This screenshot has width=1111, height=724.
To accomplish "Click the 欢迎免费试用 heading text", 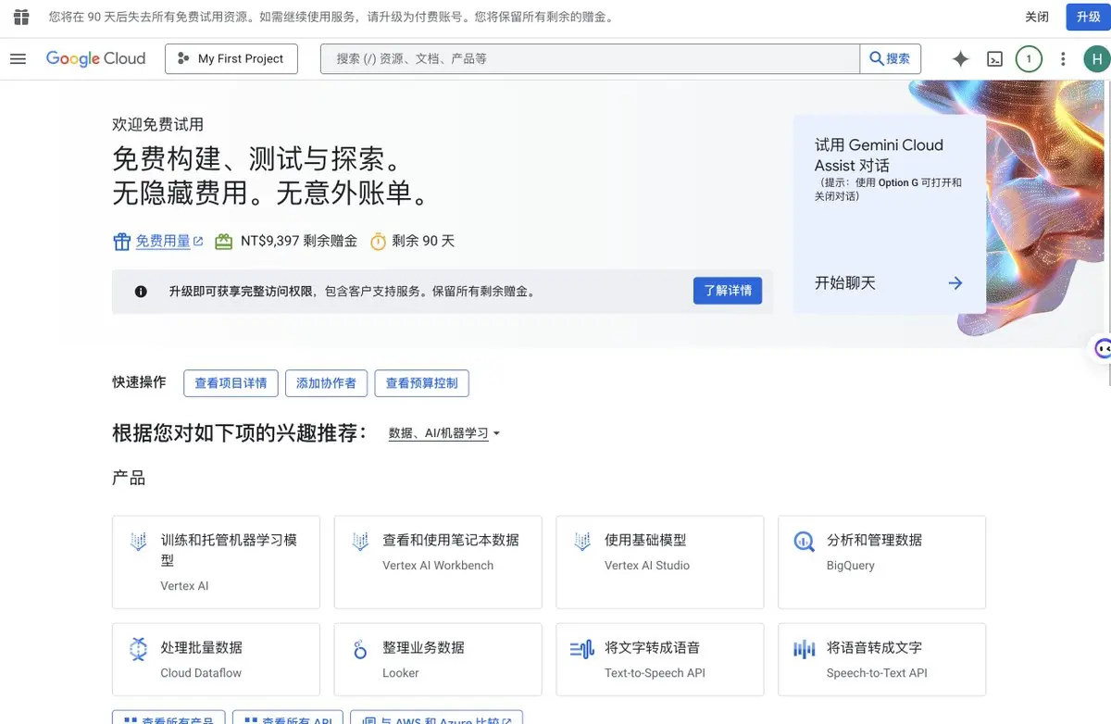I will tap(157, 125).
